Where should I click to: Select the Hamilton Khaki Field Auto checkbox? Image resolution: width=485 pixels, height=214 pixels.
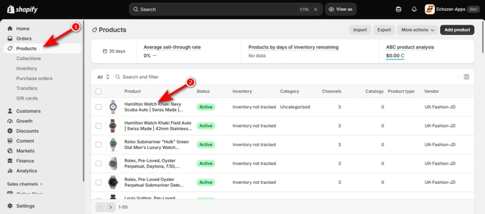tap(99, 126)
